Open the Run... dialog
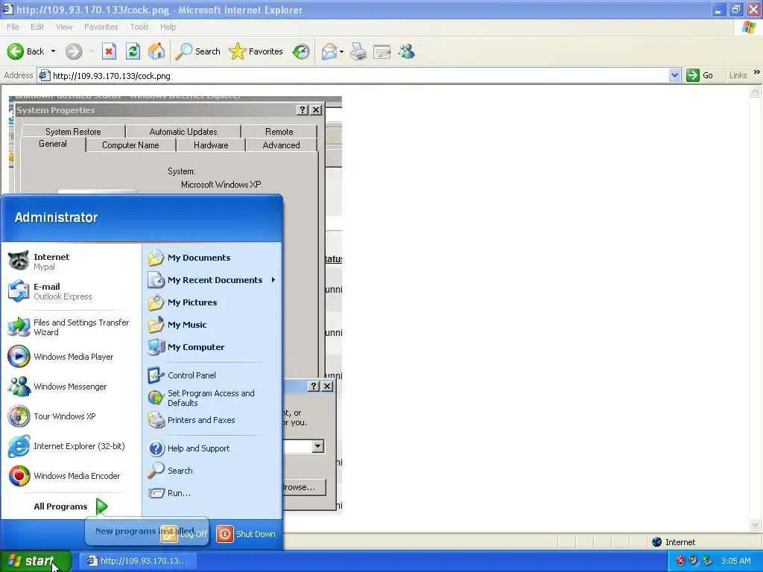 coord(212,493)
